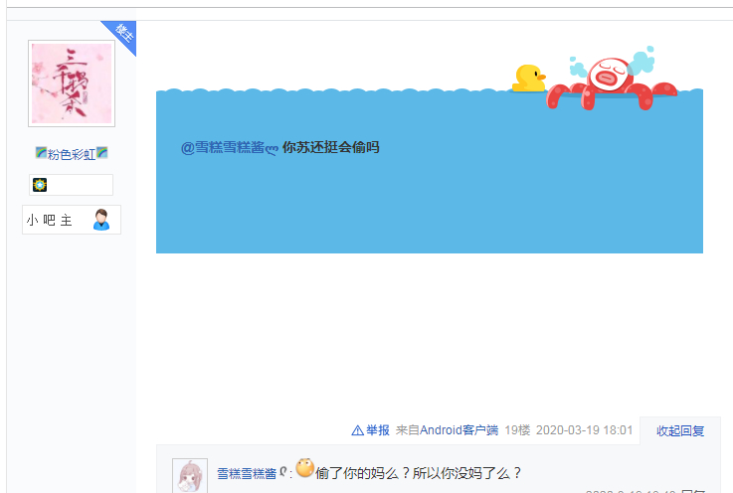Click the 楼主 corner ribbon badge
Image resolution: width=733 pixels, height=493 pixels.
(122, 35)
